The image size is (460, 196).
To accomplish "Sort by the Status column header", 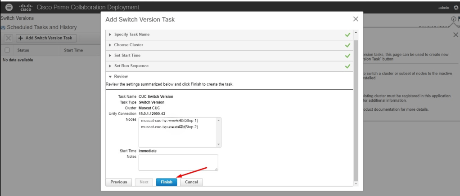I will (23, 50).
